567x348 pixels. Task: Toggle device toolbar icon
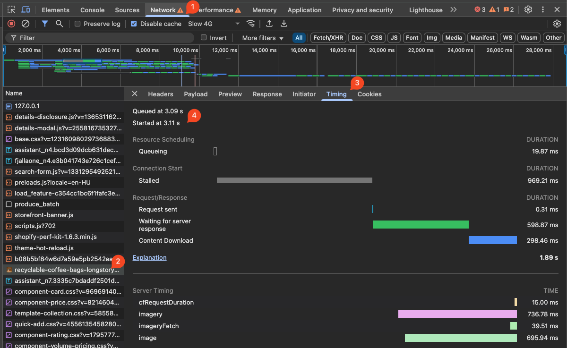26,10
